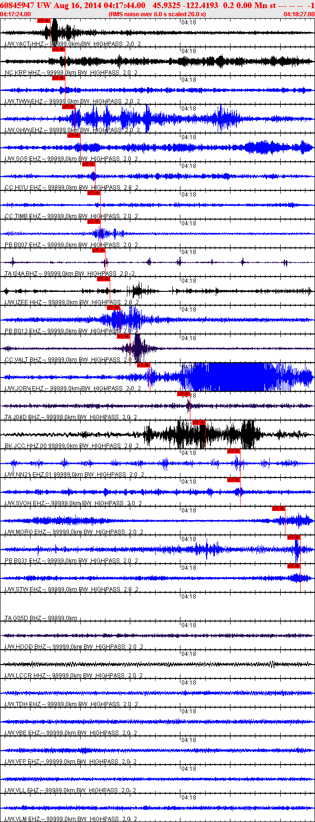The image size is (315, 822).
Task: Click the pick flag on TA.I04A trace
Action: pyautogui.click(x=98, y=250)
